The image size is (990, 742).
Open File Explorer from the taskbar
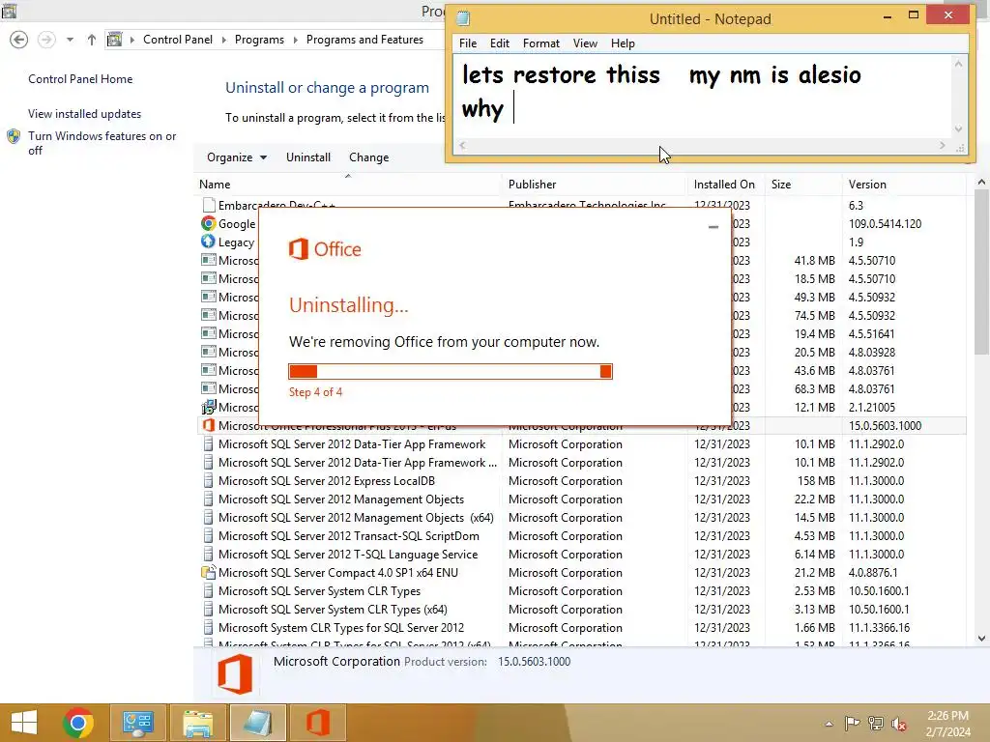pos(197,723)
